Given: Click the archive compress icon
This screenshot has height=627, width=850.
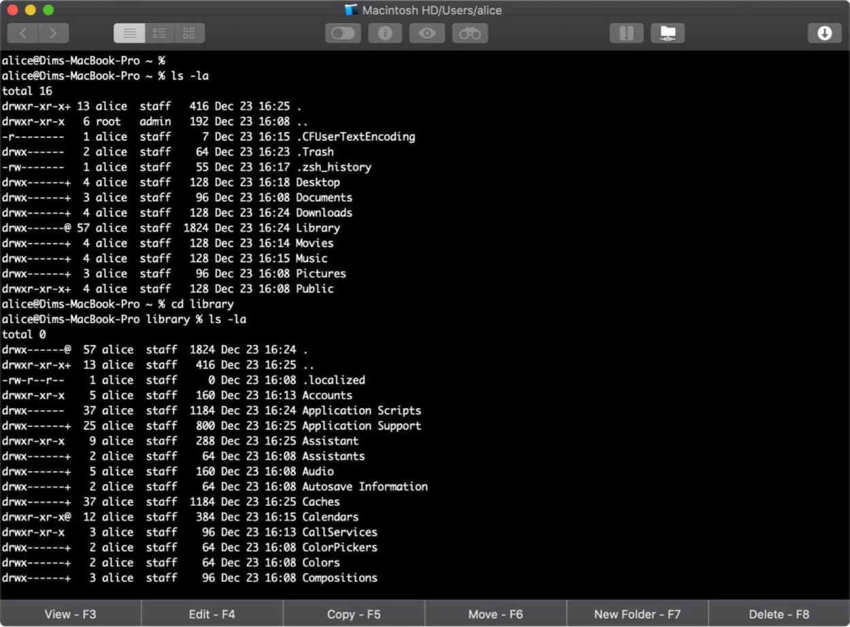Looking at the screenshot, I should 626,33.
